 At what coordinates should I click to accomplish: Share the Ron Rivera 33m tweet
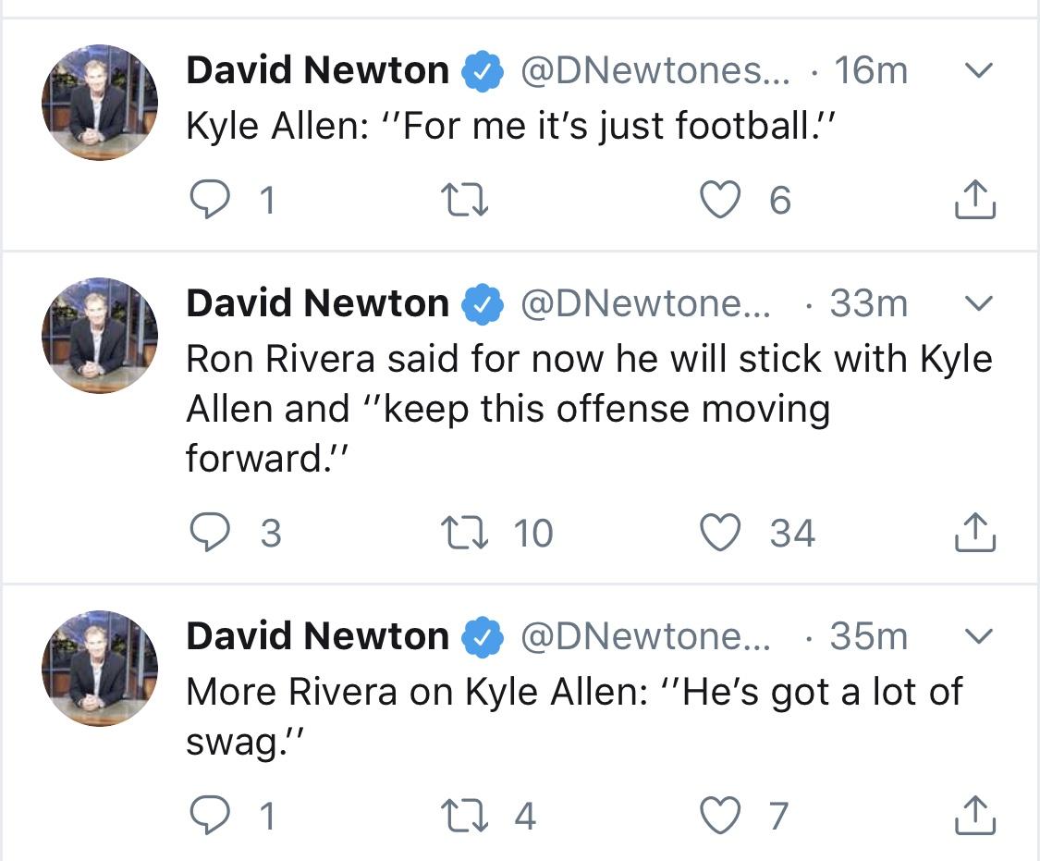[x=975, y=532]
